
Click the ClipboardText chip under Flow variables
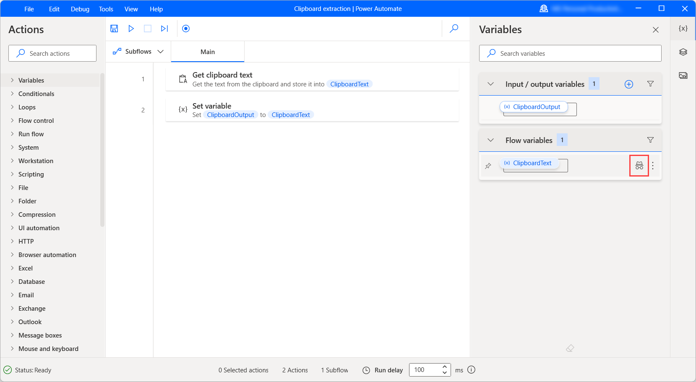pos(529,163)
